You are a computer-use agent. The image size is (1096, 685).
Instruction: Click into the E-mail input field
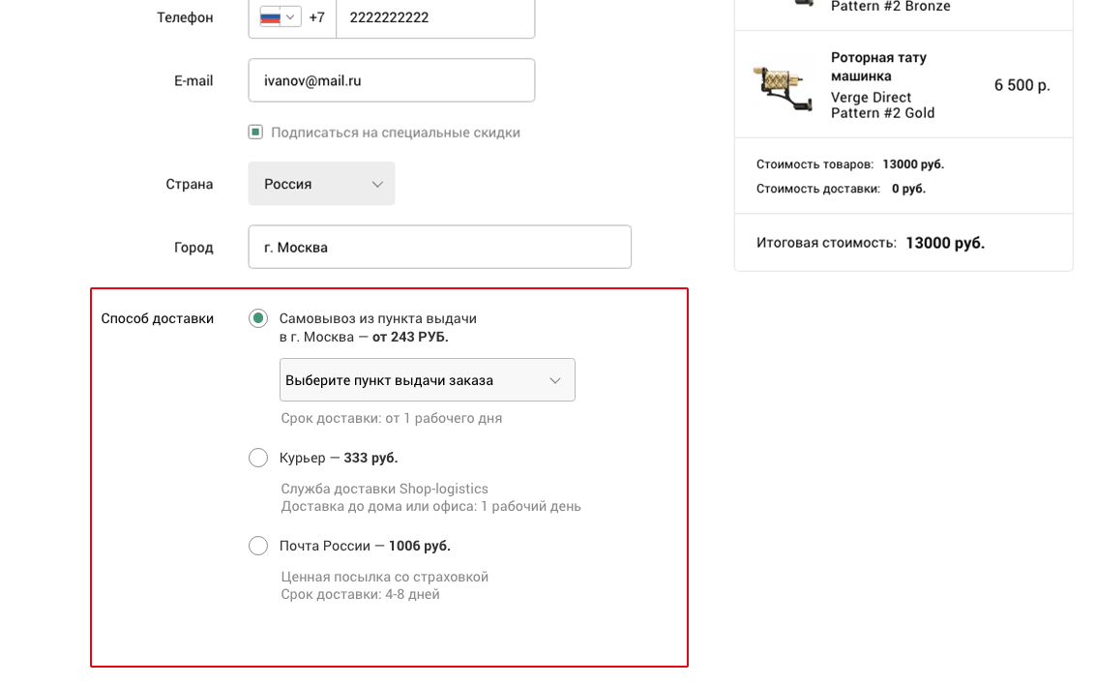tap(391, 81)
